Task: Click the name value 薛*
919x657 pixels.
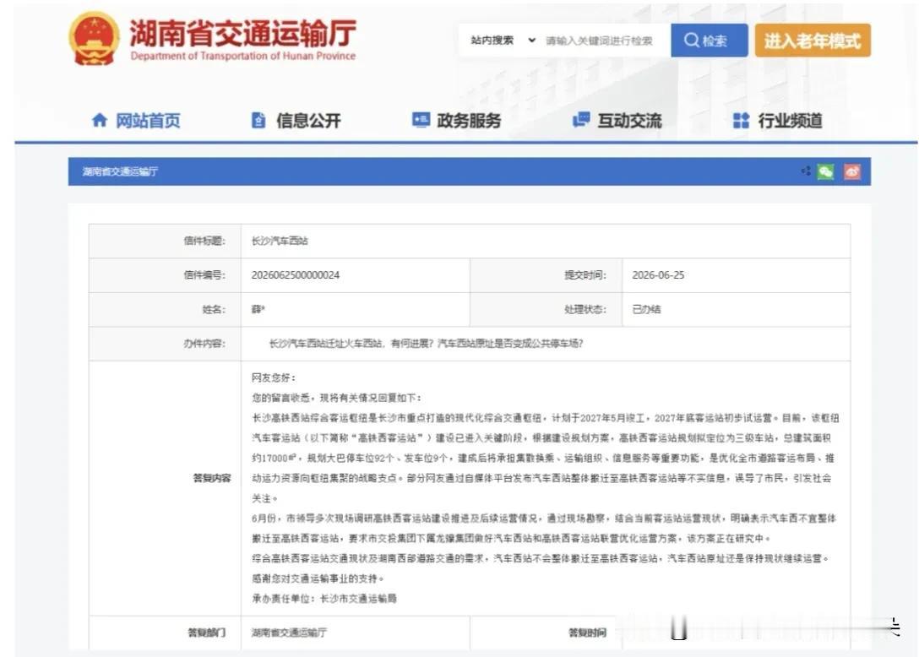Action: 258,309
